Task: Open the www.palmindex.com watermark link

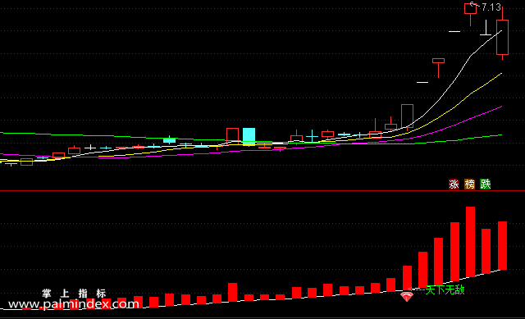Action: tap(74, 304)
